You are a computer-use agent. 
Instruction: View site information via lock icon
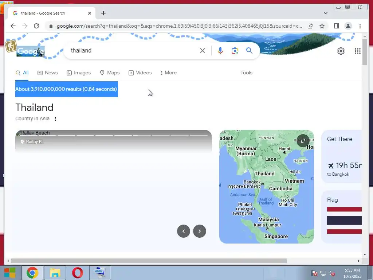tap(51, 26)
